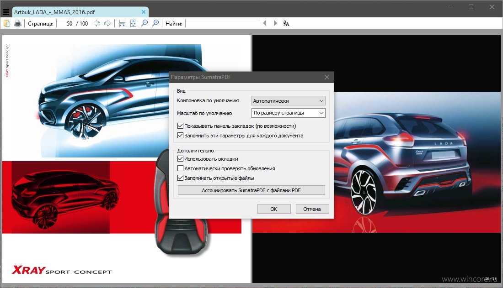Screen dimensions: 503x288
Task: Click the Найти search field
Action: pyautogui.click(x=222, y=23)
